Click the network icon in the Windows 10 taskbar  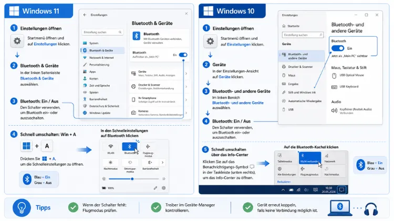click(298, 190)
